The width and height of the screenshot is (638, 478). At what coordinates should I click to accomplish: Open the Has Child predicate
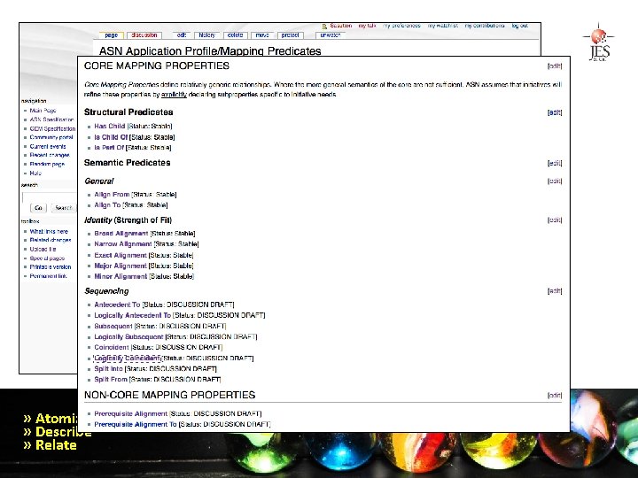[110, 126]
